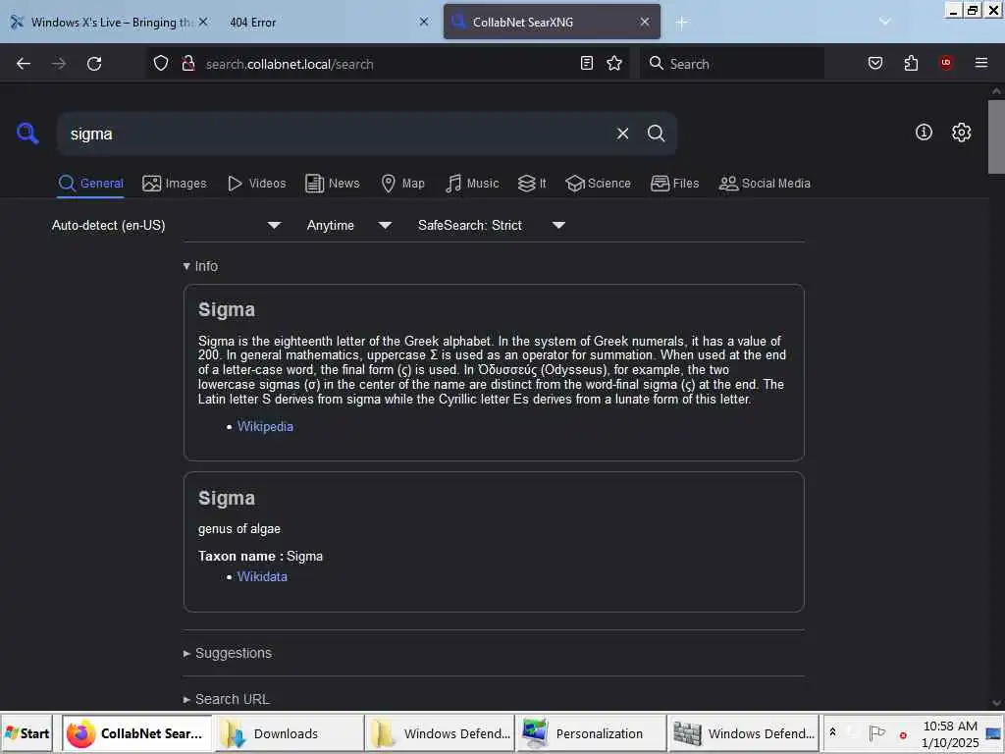Select the Science search category

coord(598,184)
